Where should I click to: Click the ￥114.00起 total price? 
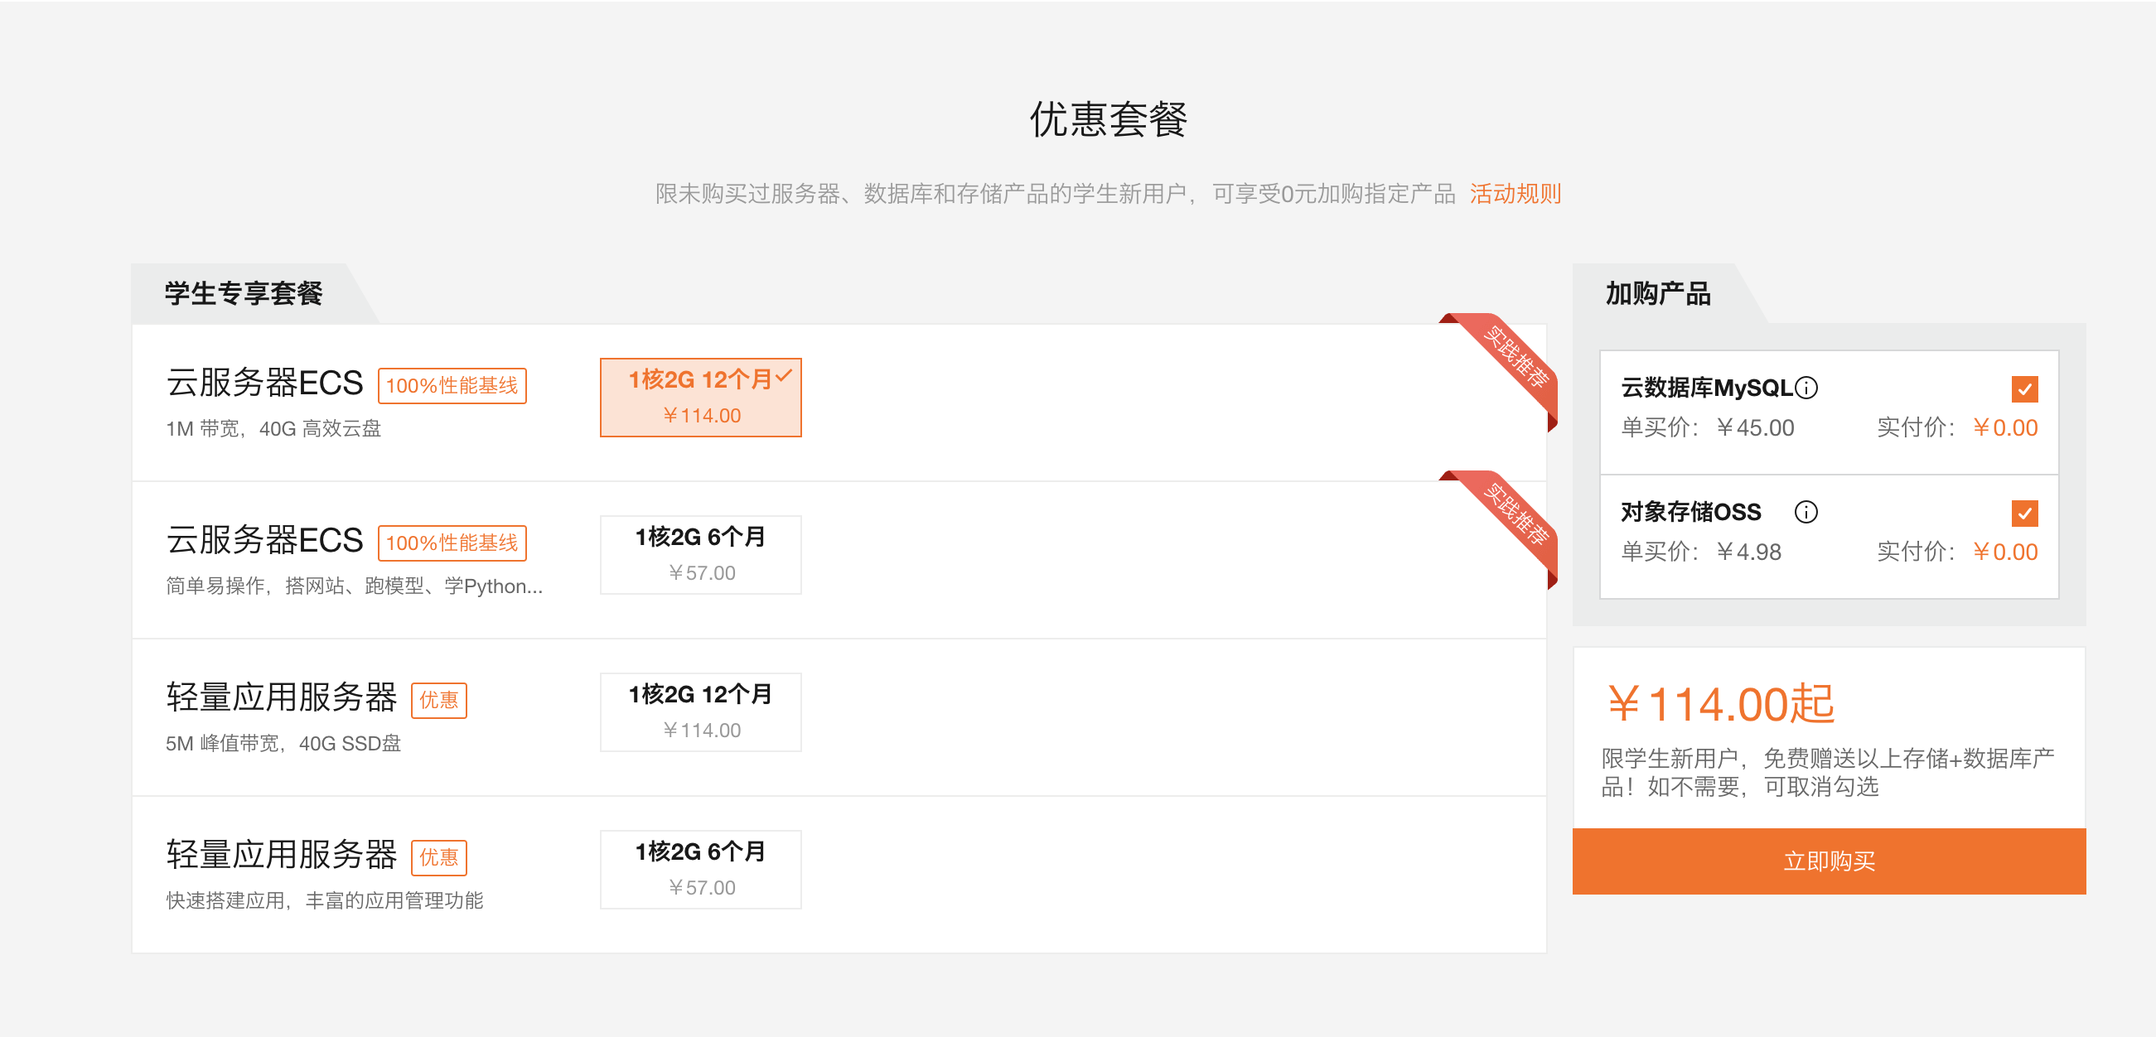1721,705
